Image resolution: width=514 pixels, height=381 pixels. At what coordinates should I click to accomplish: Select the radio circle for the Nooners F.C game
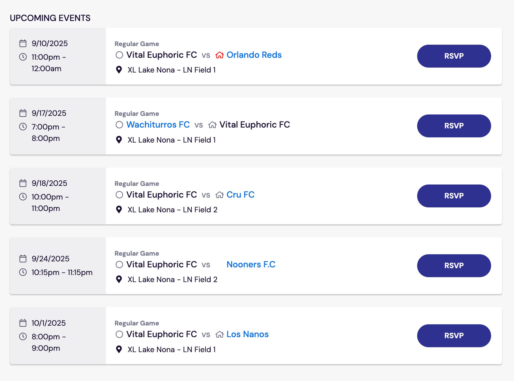pos(119,265)
